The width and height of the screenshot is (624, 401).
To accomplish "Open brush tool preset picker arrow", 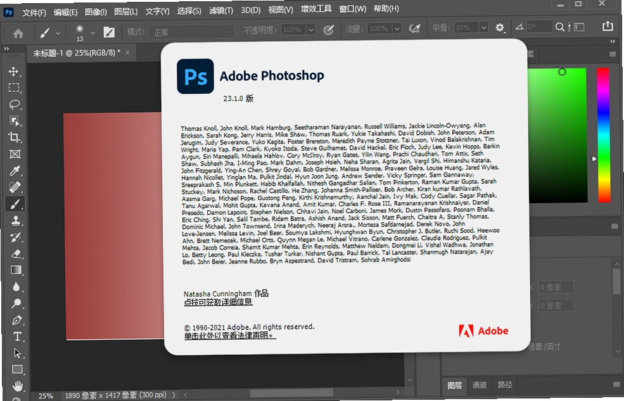I will 58,34.
